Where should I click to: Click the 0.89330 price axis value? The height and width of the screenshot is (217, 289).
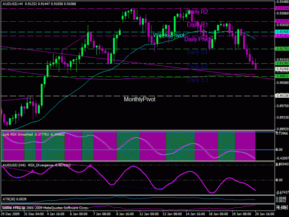click(x=283, y=118)
